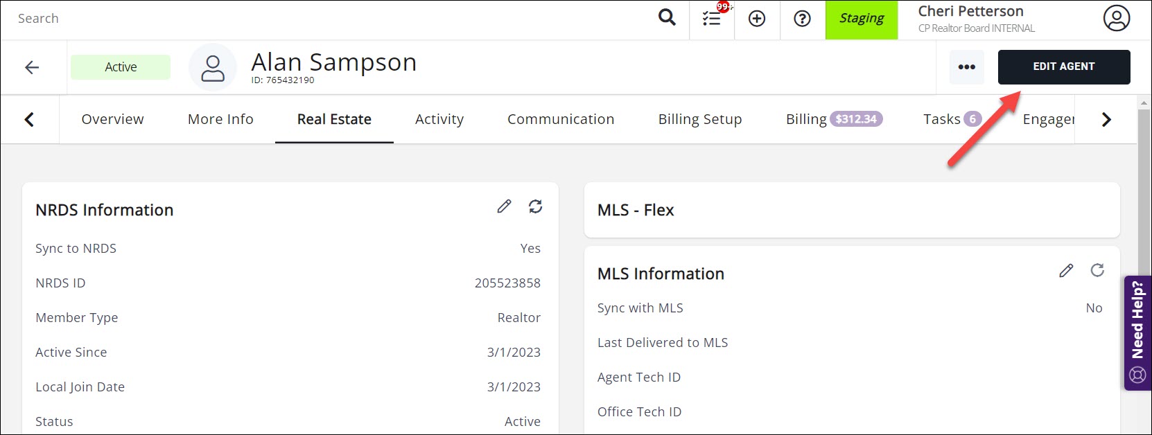1152x435 pixels.
Task: Click the Active status badge
Action: [x=121, y=67]
